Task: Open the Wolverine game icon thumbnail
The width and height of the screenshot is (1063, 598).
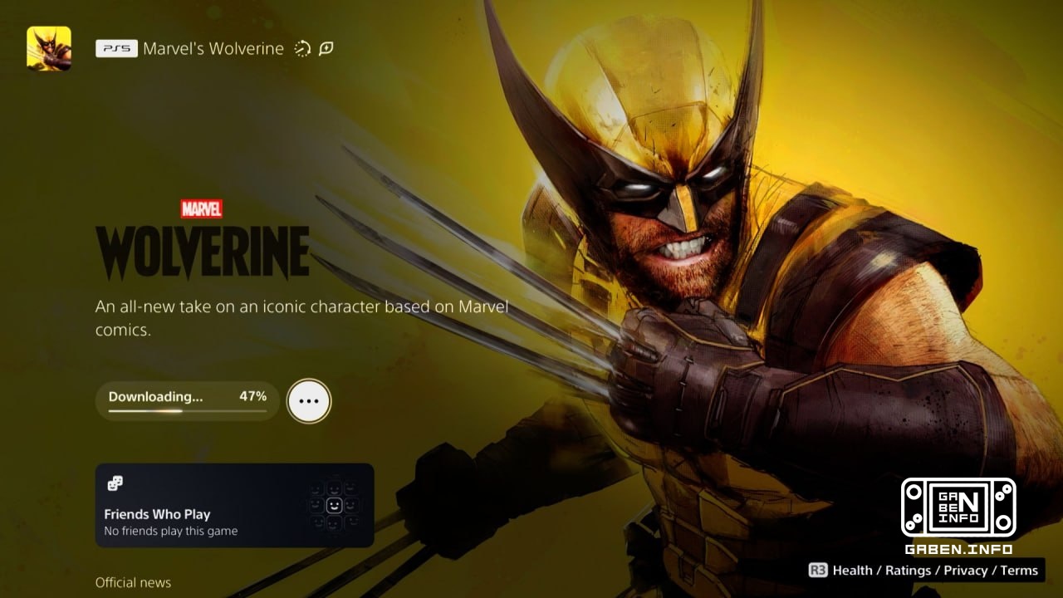Action: tap(49, 48)
